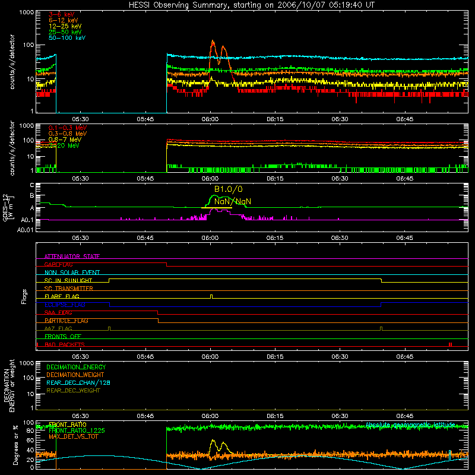
Task: Select the PARTICLE_FLAG label
Action: coord(66,321)
